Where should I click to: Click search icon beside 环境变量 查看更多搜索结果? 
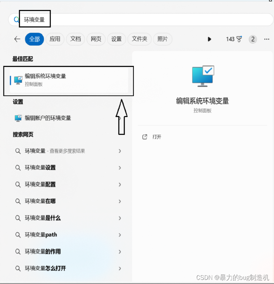point(18,151)
